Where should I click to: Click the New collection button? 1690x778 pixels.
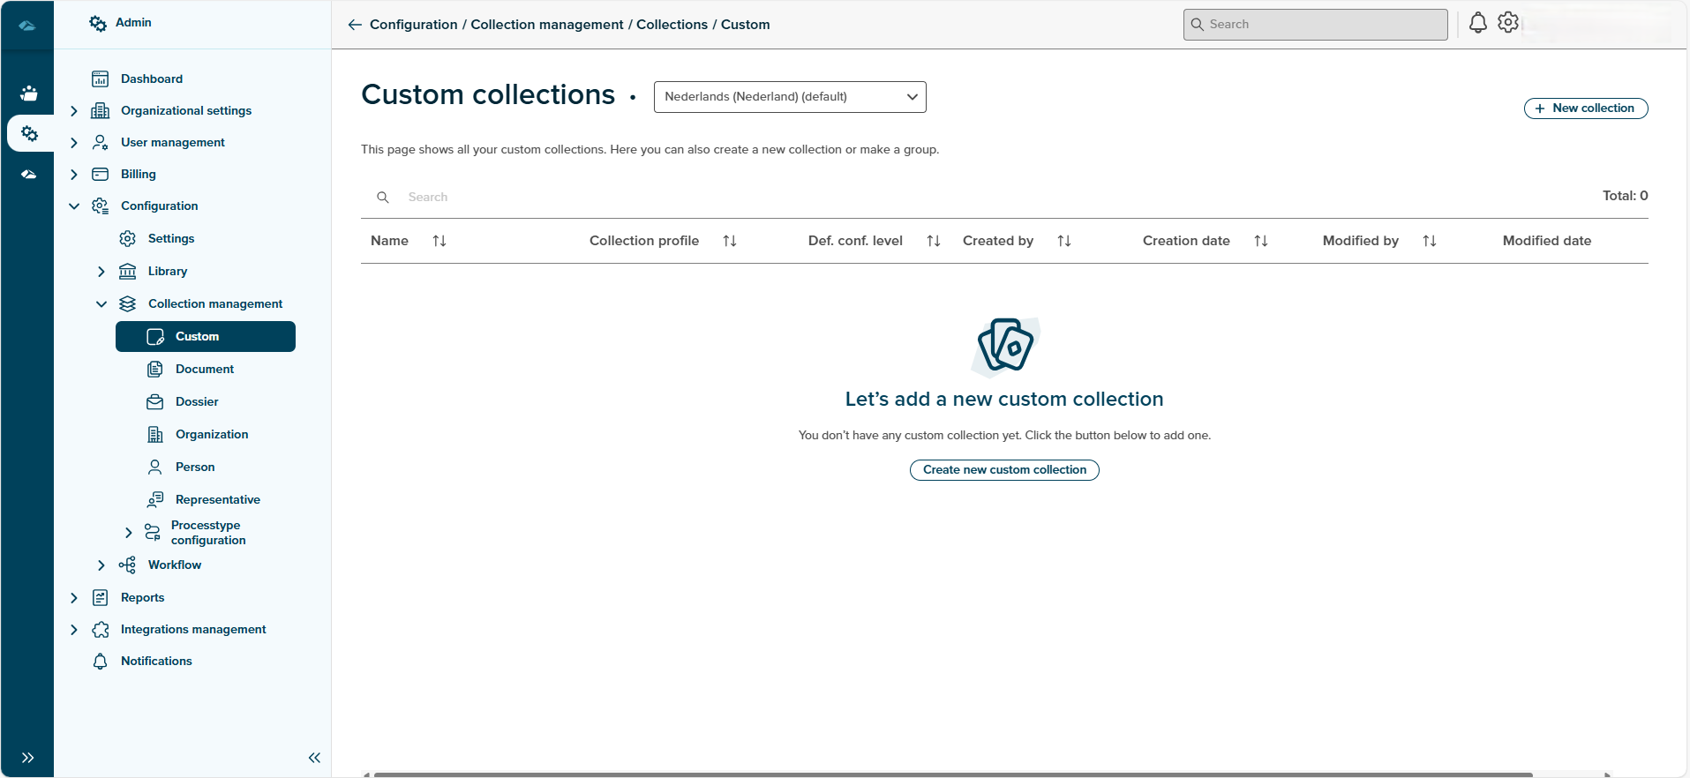coord(1586,108)
